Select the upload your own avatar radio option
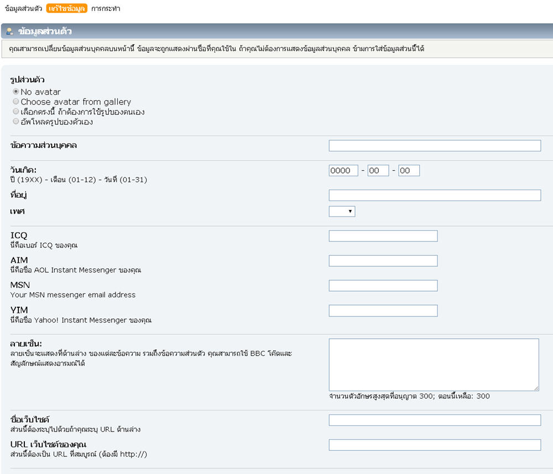The image size is (553, 474). pyautogui.click(x=16, y=121)
